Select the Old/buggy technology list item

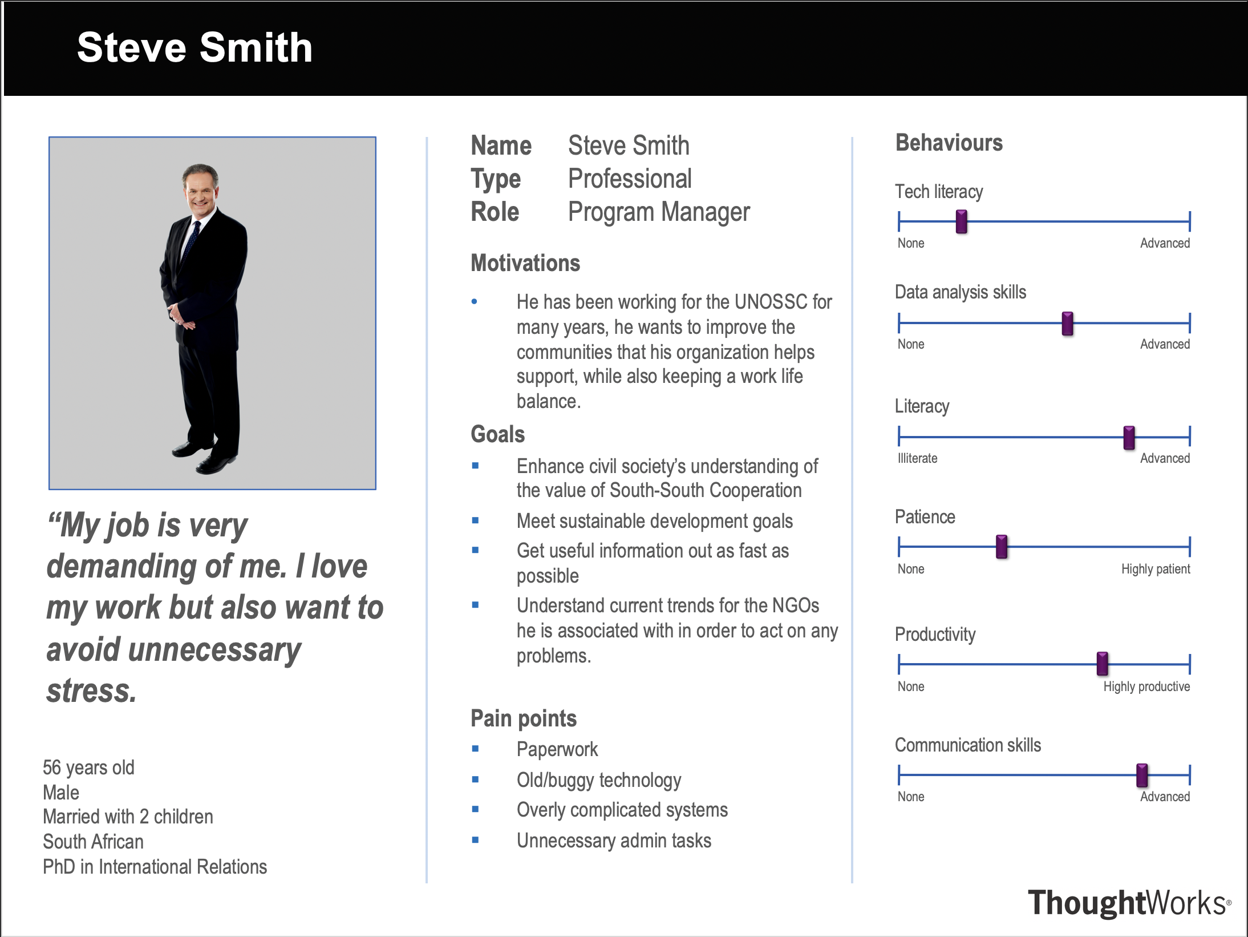pos(598,780)
